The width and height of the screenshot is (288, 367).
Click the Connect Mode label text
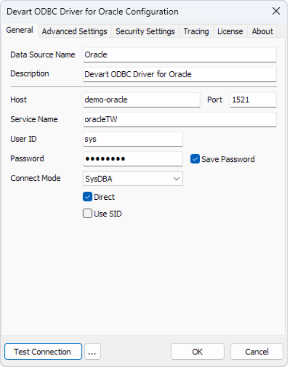click(x=35, y=178)
